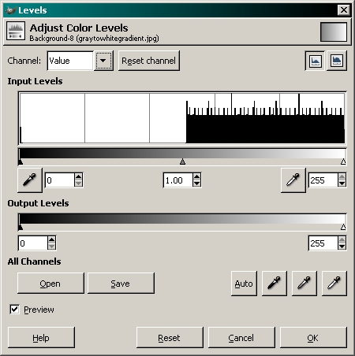Viewport: 355px width, 356px height.
Task: Increase output black level with up arrow
Action: 52,239
